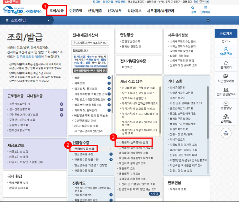Click the 로그인 link

tap(97, 2)
